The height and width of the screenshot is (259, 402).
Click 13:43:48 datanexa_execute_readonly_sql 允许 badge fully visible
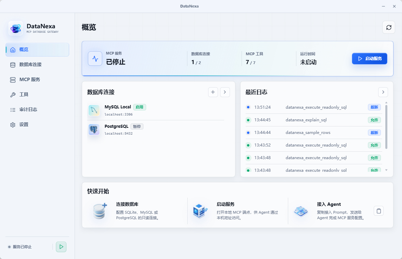coord(374,158)
